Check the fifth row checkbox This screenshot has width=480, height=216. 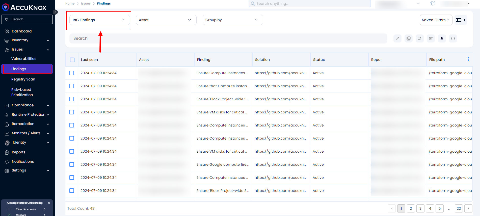(x=72, y=125)
